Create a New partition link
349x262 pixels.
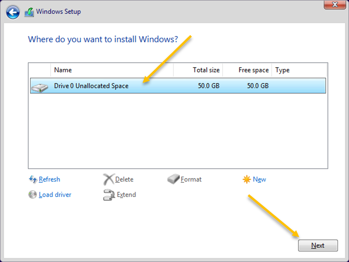point(259,179)
